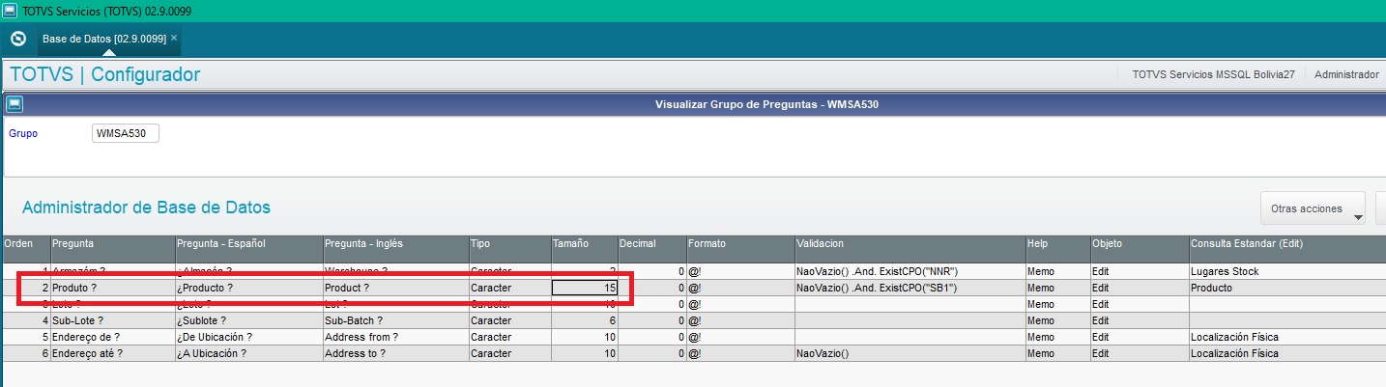Select the Address from ? cell
Screen dimensions: 1386x387
click(x=395, y=337)
